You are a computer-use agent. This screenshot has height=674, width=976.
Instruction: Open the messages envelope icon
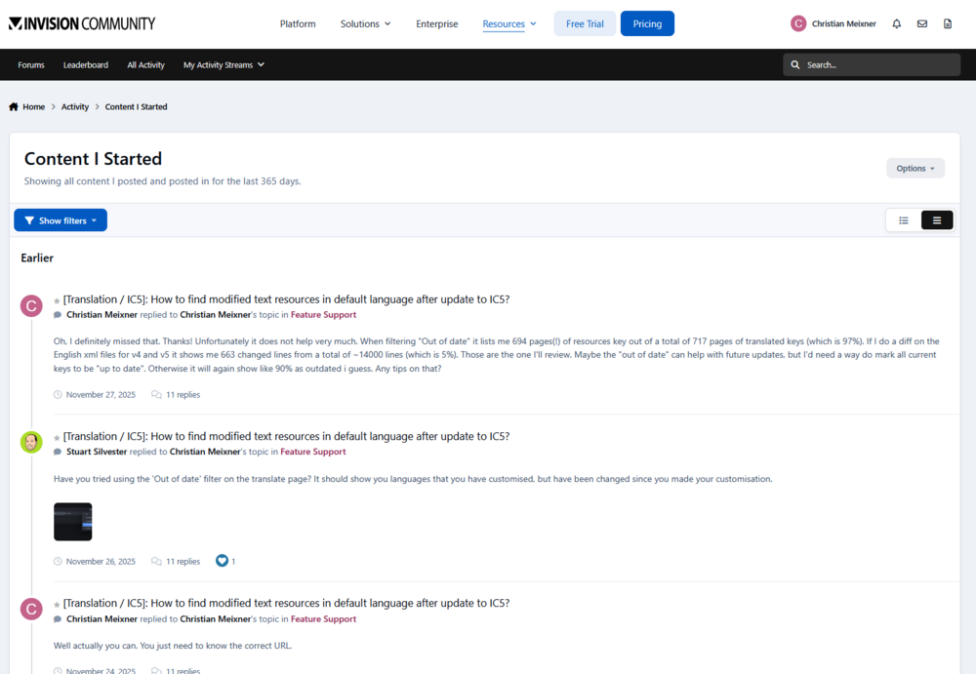coord(922,23)
